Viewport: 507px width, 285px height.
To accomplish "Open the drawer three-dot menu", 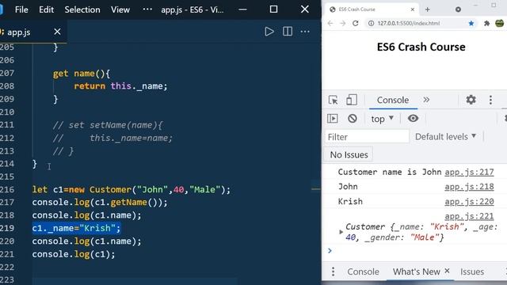I will [x=333, y=272].
